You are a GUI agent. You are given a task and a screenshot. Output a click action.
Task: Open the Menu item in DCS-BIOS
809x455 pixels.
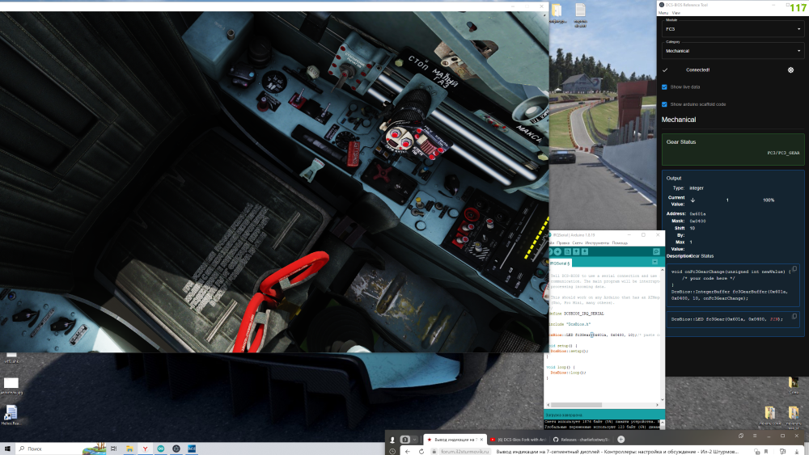point(663,13)
